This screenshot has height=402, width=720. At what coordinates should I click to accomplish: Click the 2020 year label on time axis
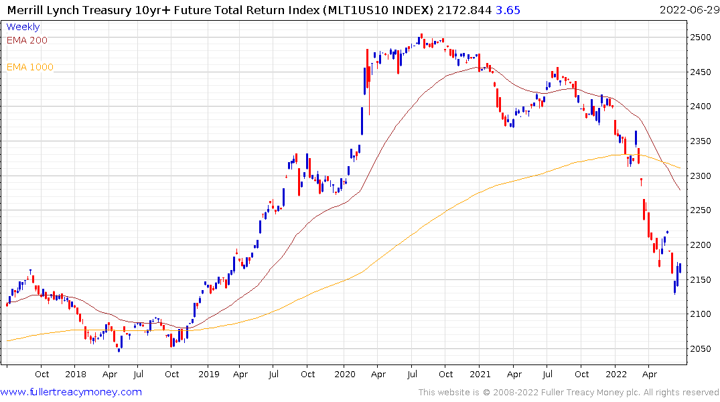click(x=345, y=374)
